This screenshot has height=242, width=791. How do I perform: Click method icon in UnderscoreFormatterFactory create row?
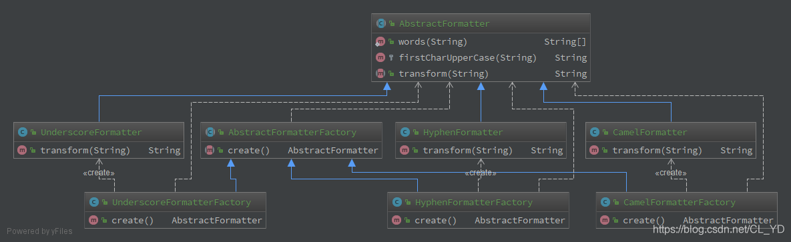tap(93, 220)
